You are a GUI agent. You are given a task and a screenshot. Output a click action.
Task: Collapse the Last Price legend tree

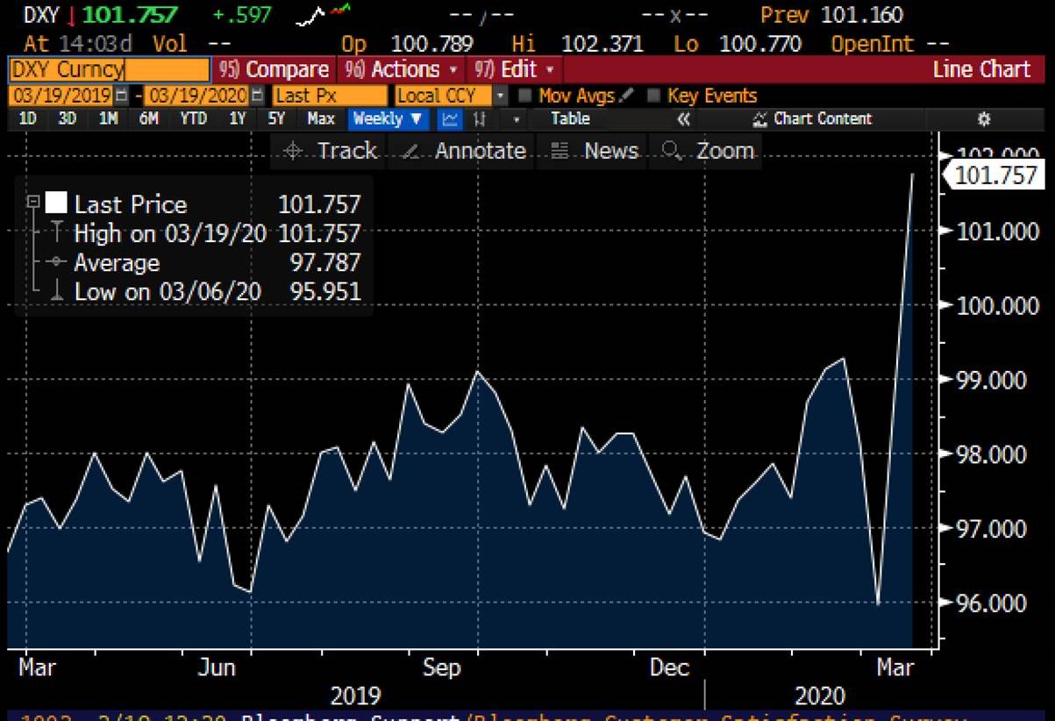pos(33,203)
